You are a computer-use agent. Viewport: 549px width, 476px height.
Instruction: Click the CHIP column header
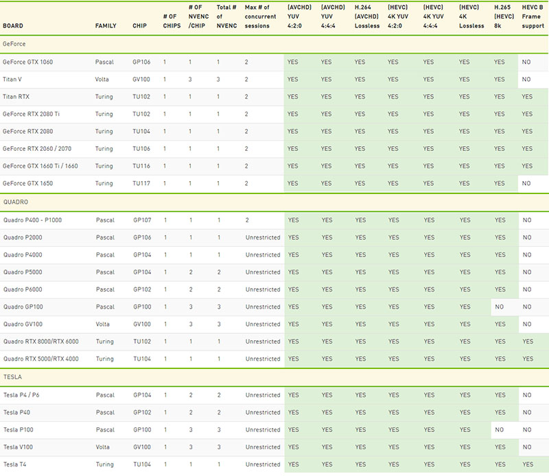(x=140, y=26)
